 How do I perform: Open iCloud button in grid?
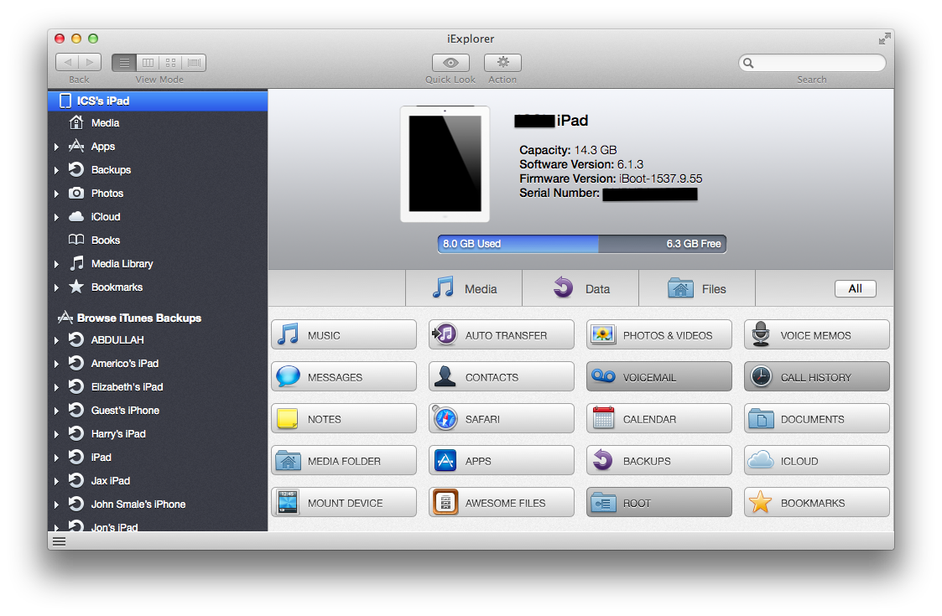coord(816,461)
